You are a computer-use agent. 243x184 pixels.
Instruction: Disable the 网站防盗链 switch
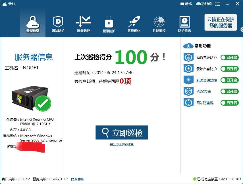pyautogui.click(x=229, y=103)
